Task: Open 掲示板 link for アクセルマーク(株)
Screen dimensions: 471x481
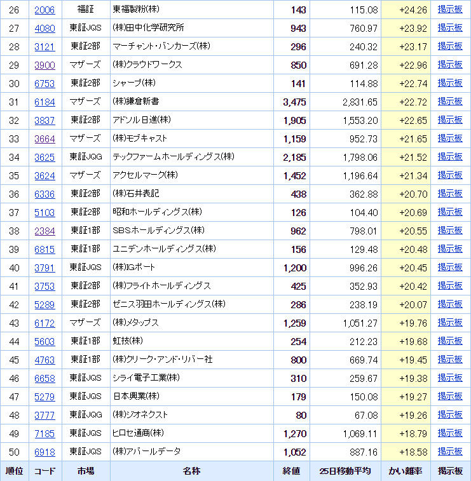Action: pyautogui.click(x=450, y=175)
